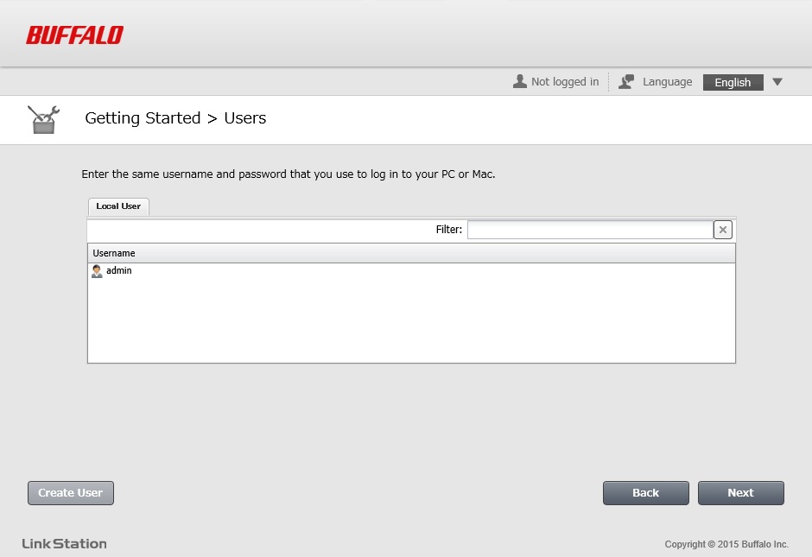Go back using the Back button
812x557 pixels.
coord(645,493)
